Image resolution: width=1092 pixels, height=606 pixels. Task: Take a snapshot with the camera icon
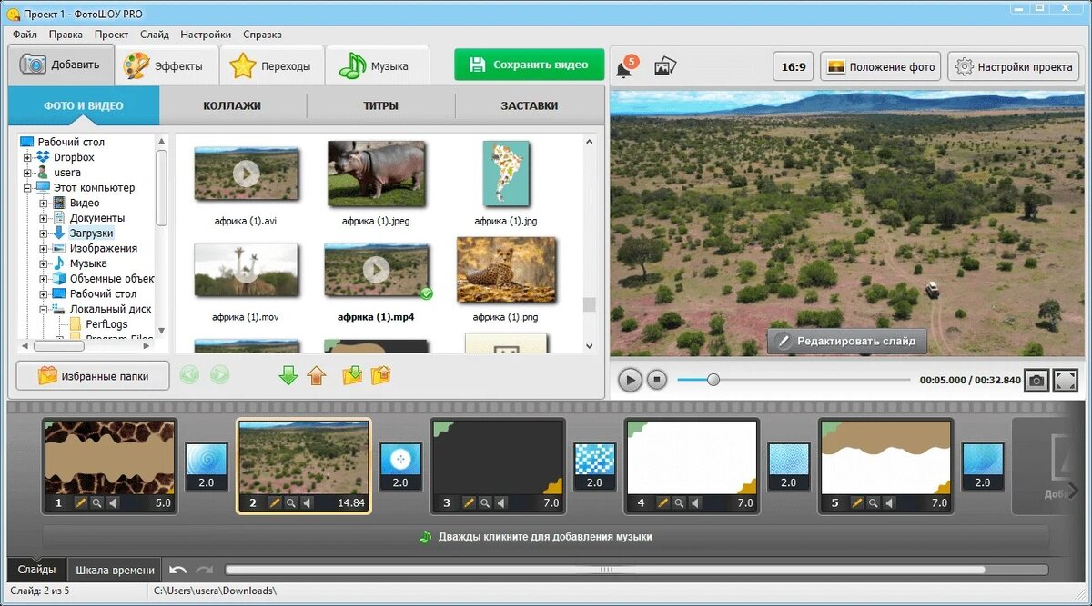click(1036, 380)
